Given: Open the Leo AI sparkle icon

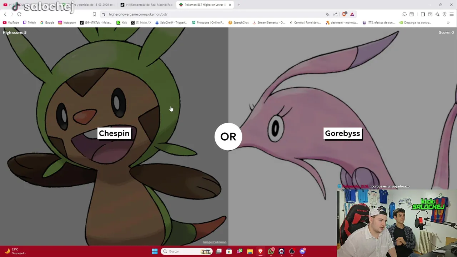Looking at the screenshot, I should pyautogui.click(x=437, y=14).
